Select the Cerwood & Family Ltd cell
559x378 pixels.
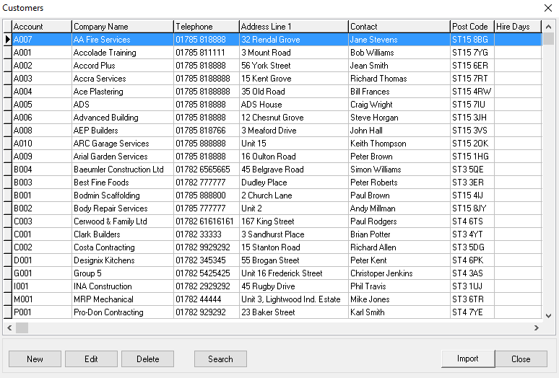click(123, 221)
